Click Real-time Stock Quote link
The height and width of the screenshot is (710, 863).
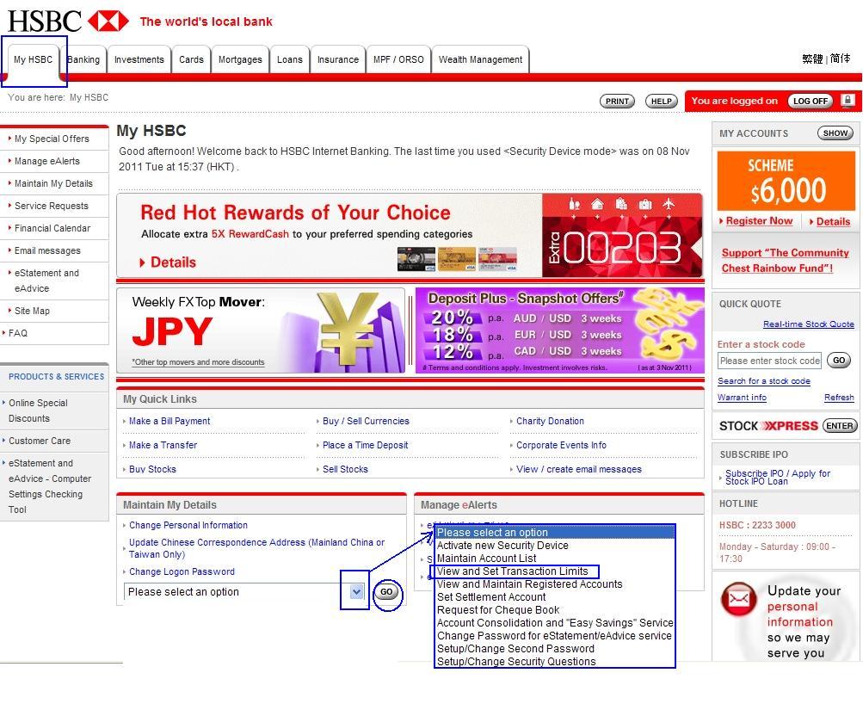tap(809, 324)
